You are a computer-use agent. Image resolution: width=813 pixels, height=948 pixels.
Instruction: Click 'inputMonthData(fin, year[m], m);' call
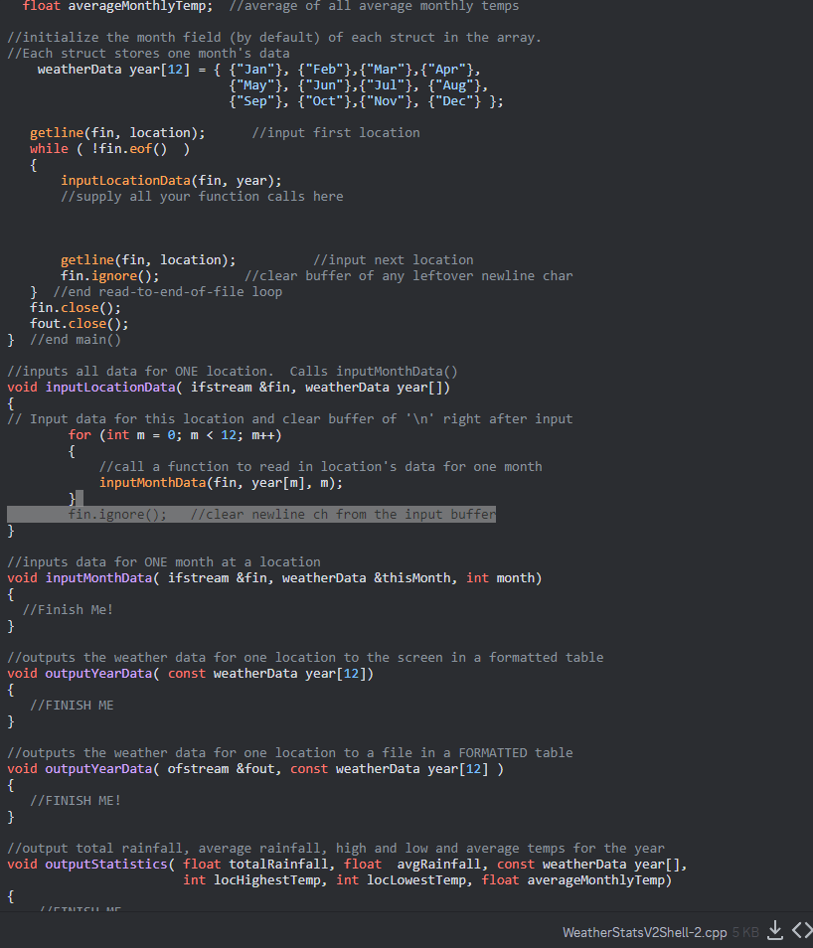pyautogui.click(x=221, y=483)
